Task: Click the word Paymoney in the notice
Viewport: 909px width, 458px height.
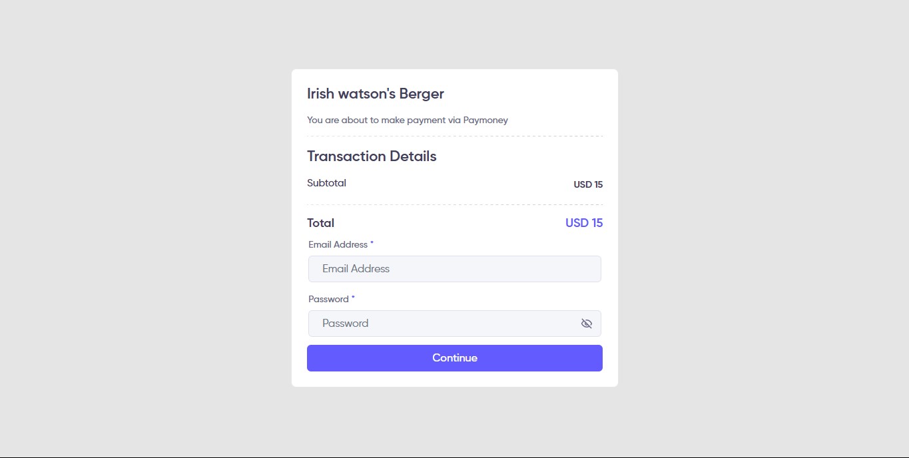Action: [x=485, y=120]
